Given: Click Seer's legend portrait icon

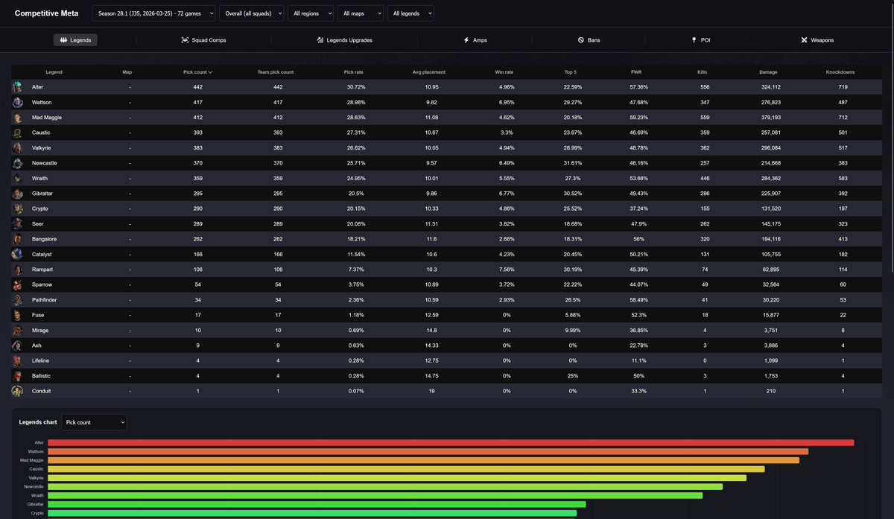Looking at the screenshot, I should [17, 224].
